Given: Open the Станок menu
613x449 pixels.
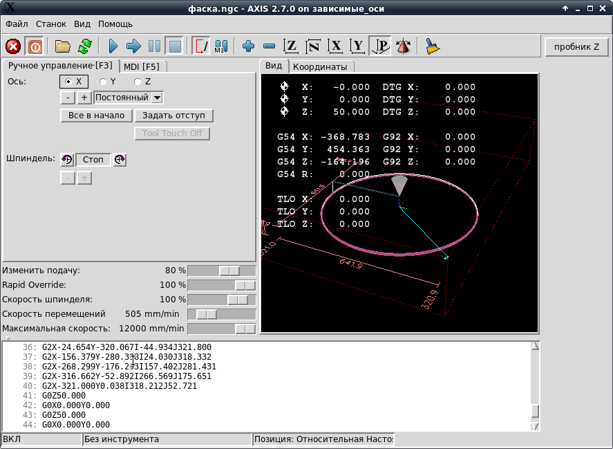Looking at the screenshot, I should 51,24.
